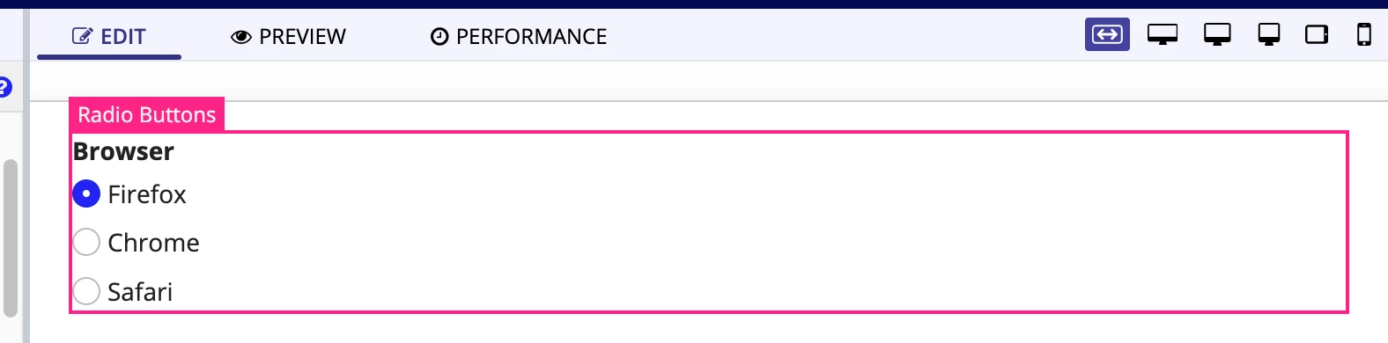Select the Firefox radio button
The image size is (1388, 343).
(x=86, y=193)
